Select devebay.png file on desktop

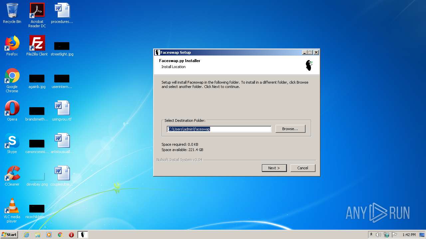click(x=37, y=179)
